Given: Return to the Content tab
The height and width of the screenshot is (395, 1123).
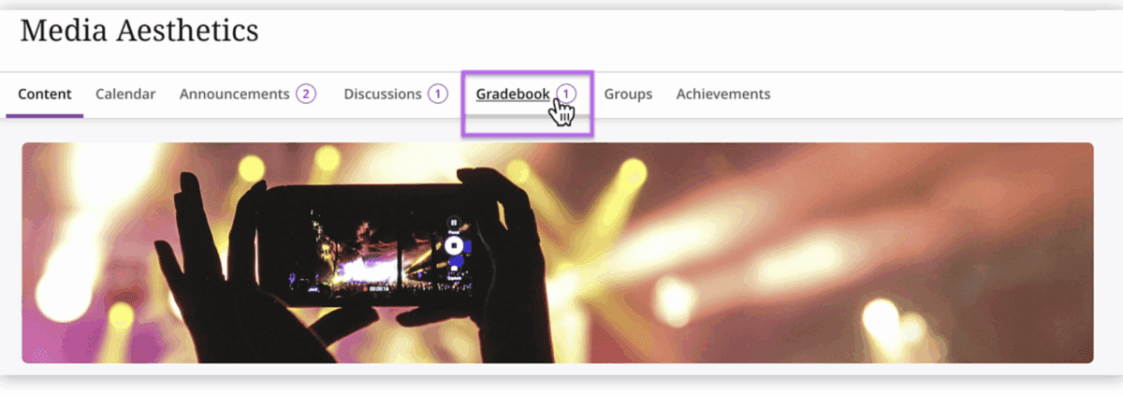Looking at the screenshot, I should pyautogui.click(x=45, y=94).
